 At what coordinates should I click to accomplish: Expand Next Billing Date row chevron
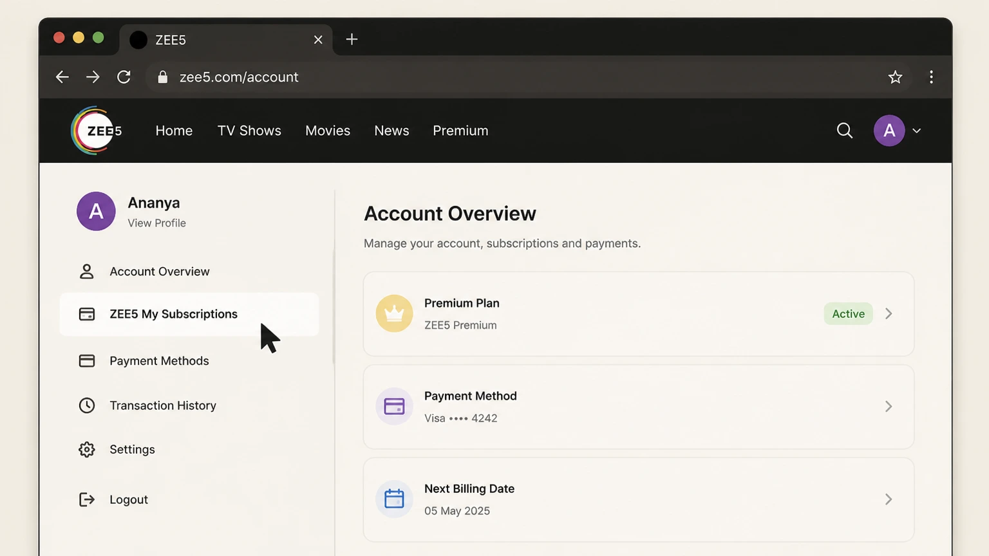[889, 499]
